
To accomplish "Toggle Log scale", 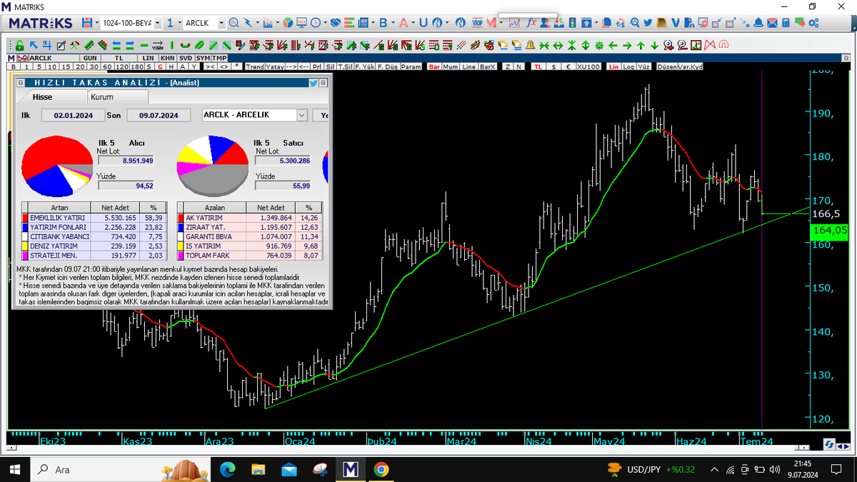I will click(628, 66).
